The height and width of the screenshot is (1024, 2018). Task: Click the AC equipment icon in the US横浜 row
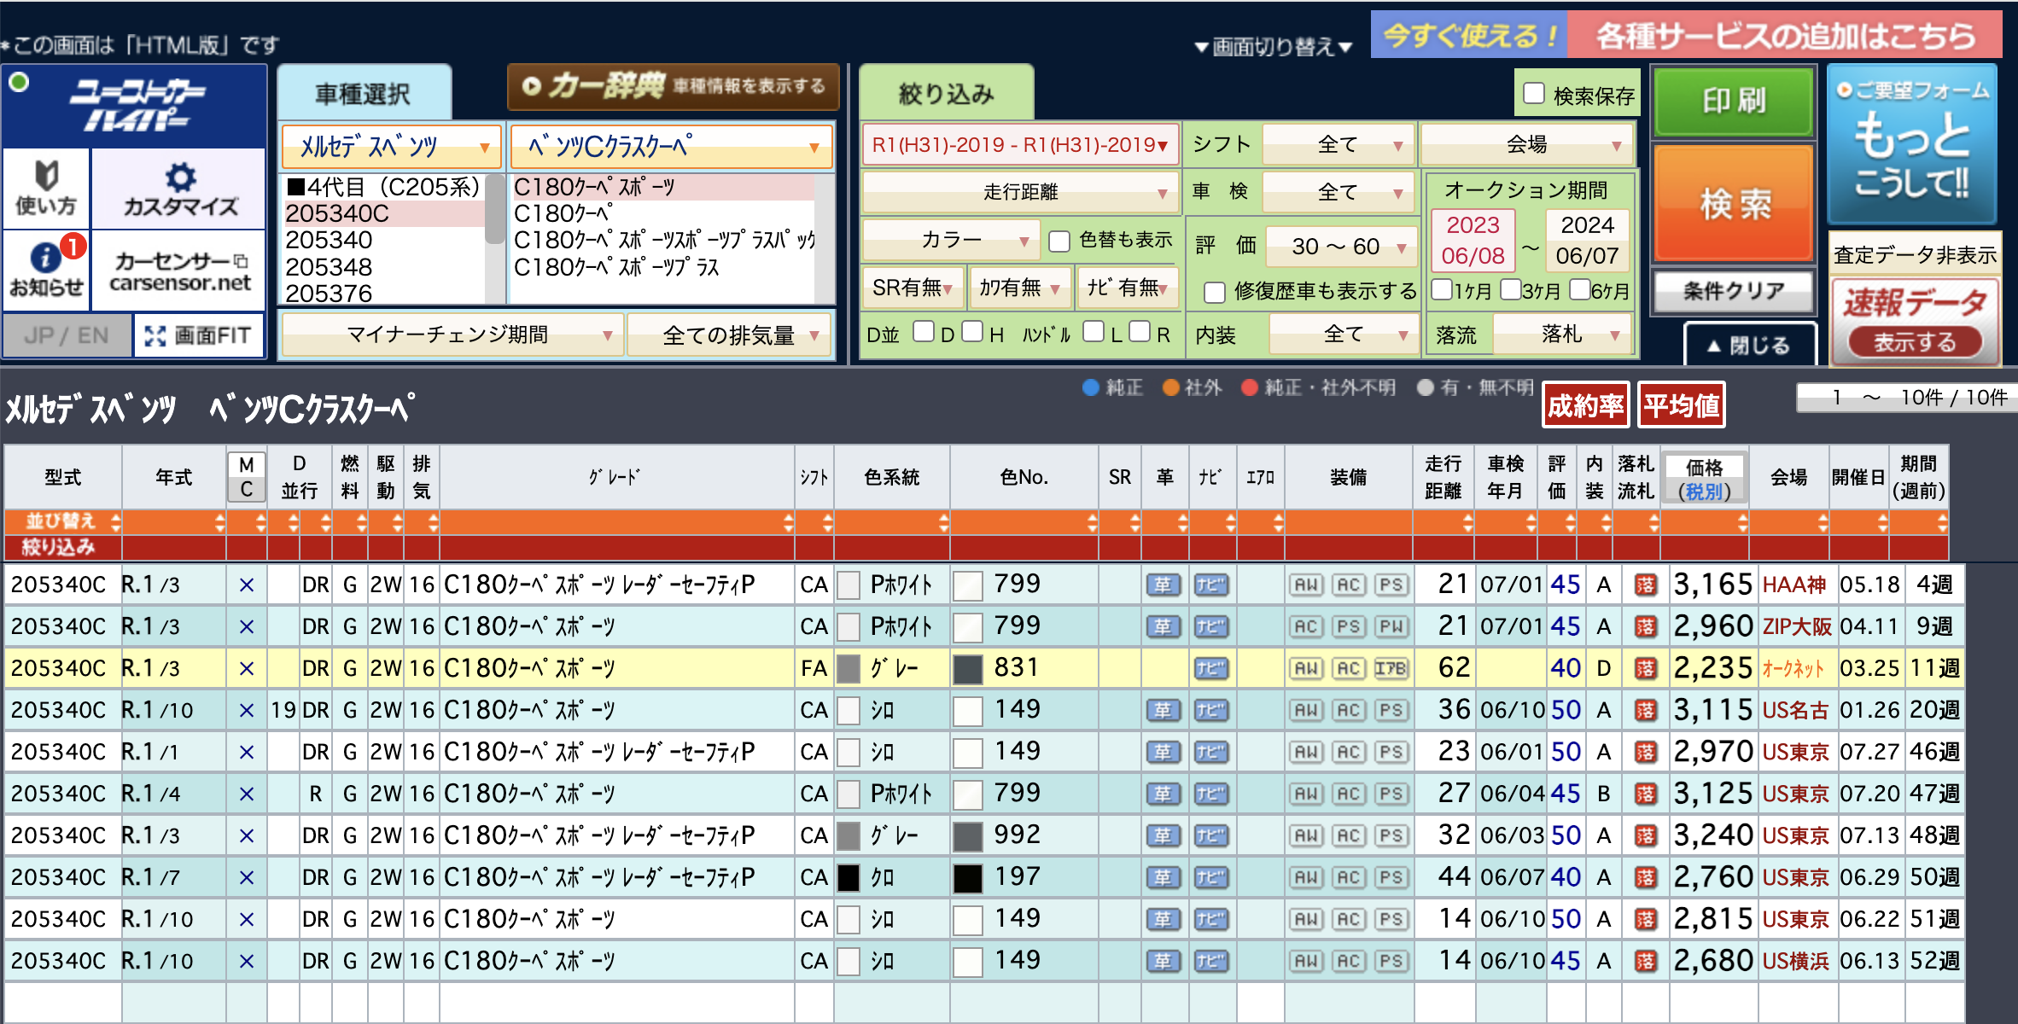click(1349, 961)
